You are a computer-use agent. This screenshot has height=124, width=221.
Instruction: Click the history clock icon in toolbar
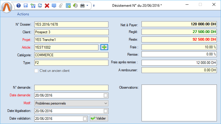(x=75, y=5)
